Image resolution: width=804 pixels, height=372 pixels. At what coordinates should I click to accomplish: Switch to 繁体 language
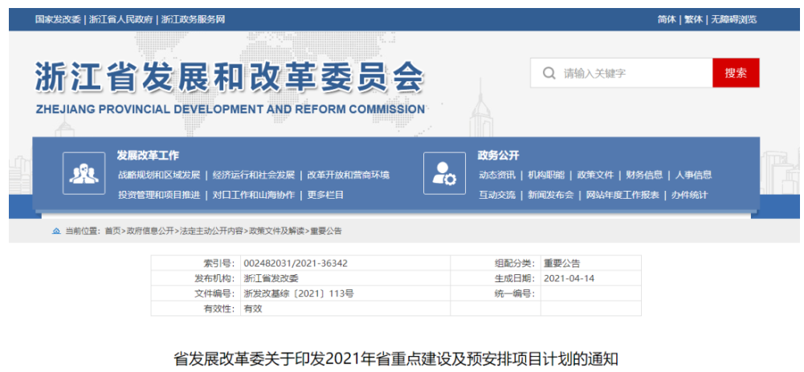point(692,19)
